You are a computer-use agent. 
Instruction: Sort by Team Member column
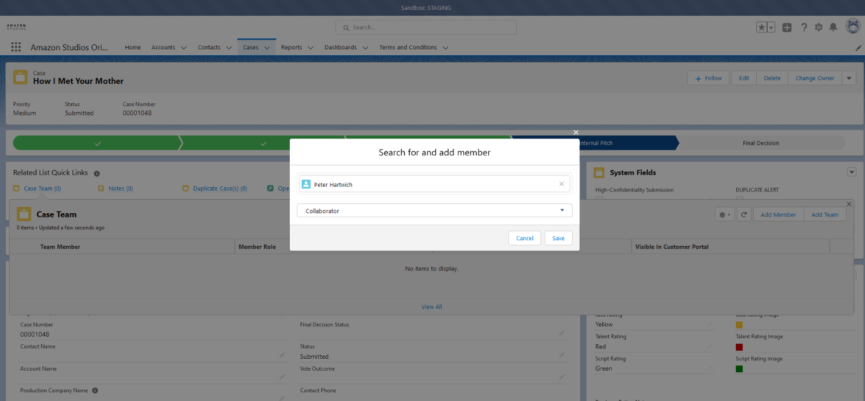click(60, 247)
